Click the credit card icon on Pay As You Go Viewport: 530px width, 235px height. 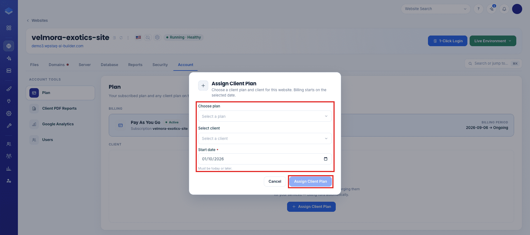[120, 125]
